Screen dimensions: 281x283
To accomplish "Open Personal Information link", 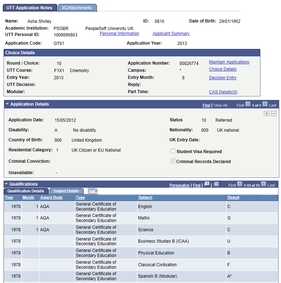I will tap(119, 34).
